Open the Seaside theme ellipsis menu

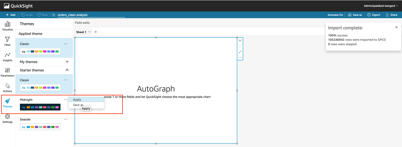coord(65,119)
